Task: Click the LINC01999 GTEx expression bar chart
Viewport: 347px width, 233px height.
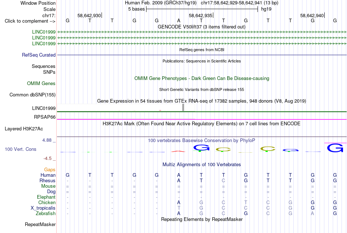Action: [126, 108]
